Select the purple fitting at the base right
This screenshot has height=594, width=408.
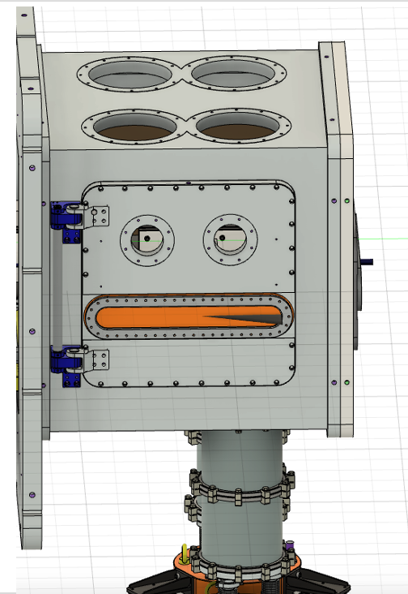click(289, 546)
